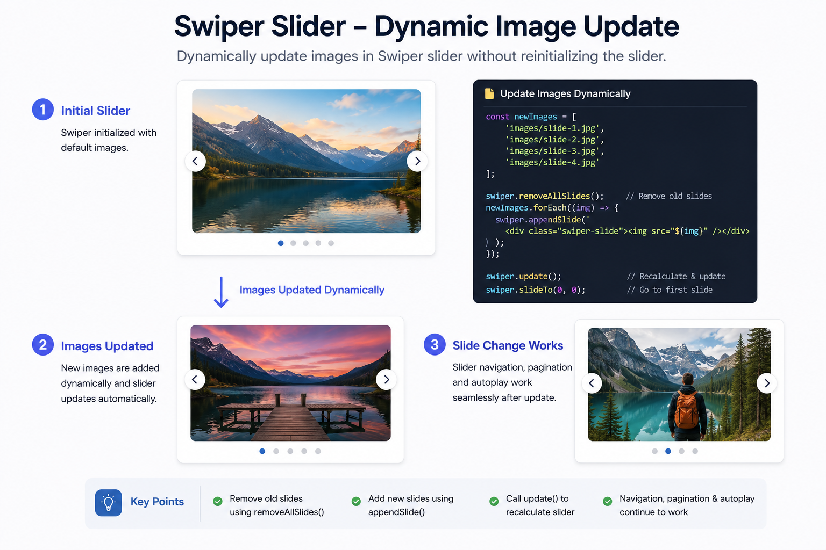Go to previous slide on the sunset dock slider
Screen dimensions: 826x550
click(195, 380)
